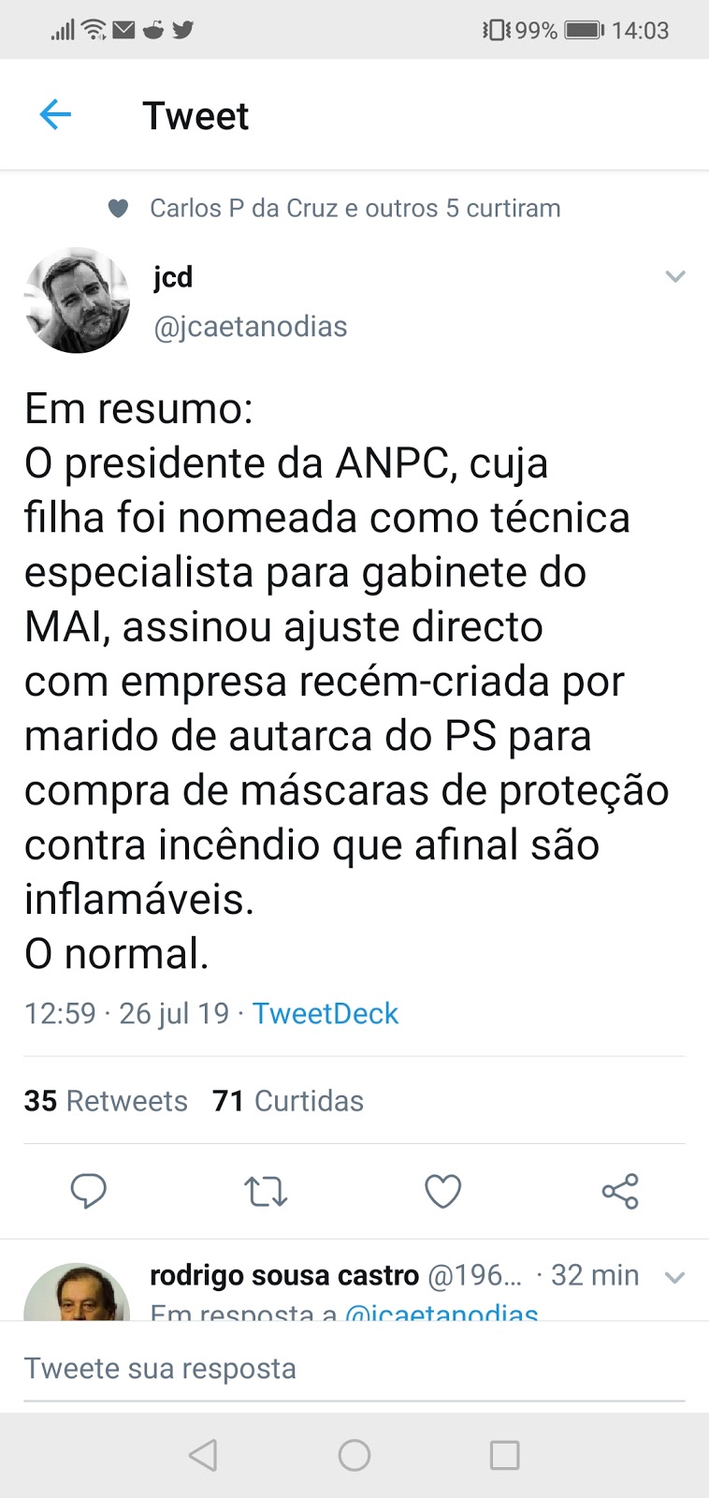Open the tweet options chevron beside jcd
The image size is (709, 1498).
tap(675, 276)
